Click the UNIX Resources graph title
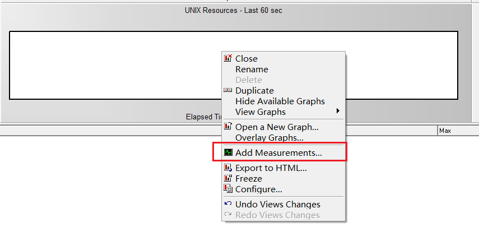Image resolution: width=479 pixels, height=227 pixels. point(234,11)
